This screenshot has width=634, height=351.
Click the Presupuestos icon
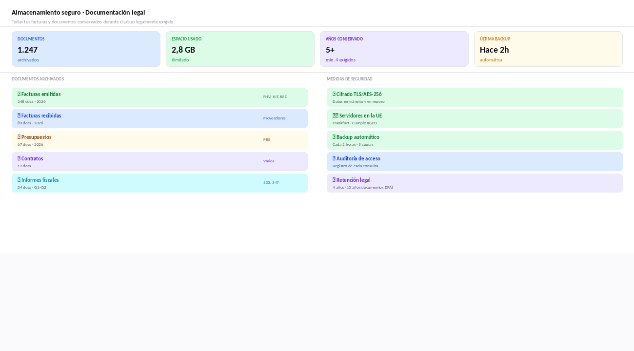(19, 137)
